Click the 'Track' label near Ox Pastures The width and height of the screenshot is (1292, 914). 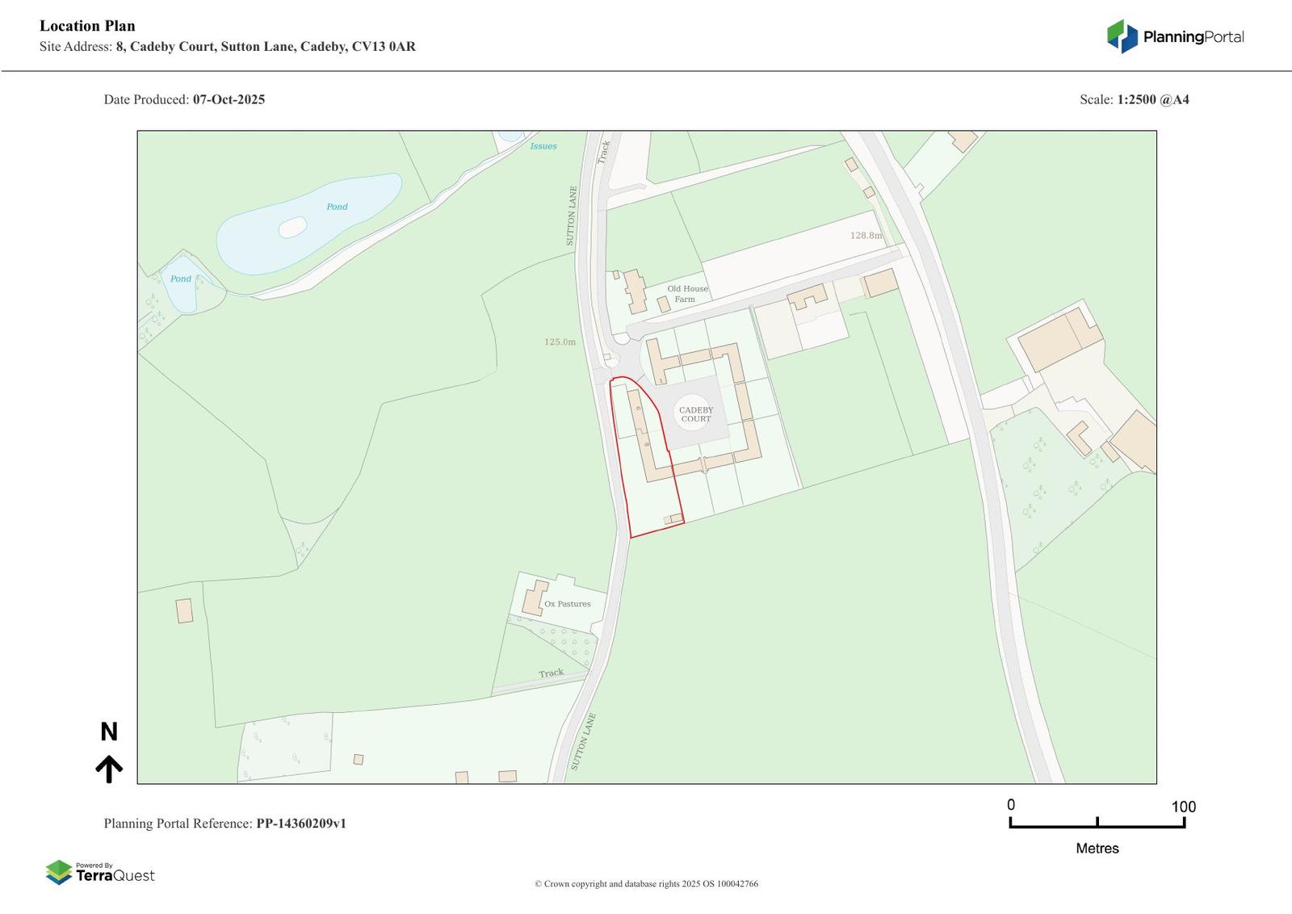pos(552,673)
